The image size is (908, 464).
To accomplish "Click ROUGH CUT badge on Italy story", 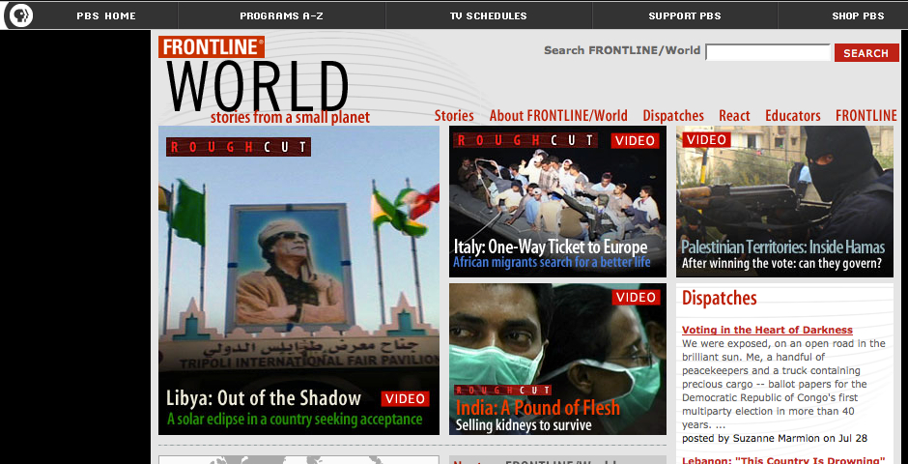I will click(x=525, y=140).
